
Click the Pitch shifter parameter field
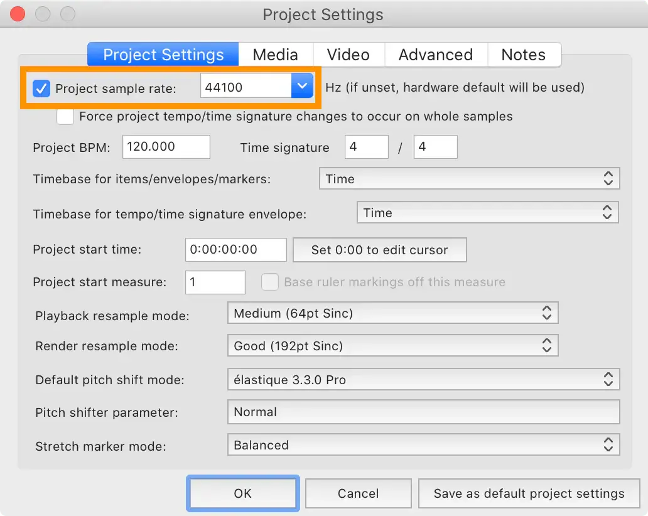click(x=423, y=412)
